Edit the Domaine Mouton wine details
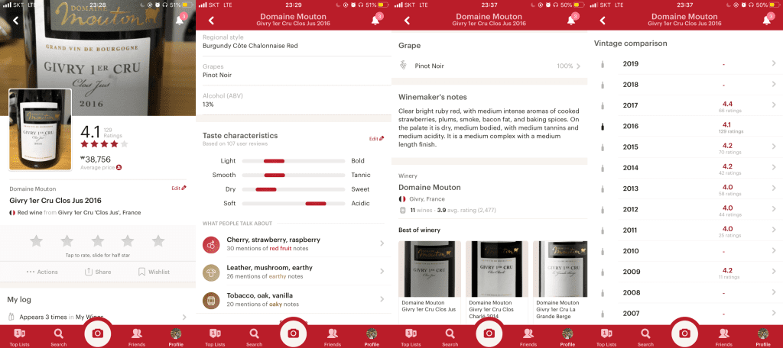This screenshot has height=348, width=783. [179, 188]
